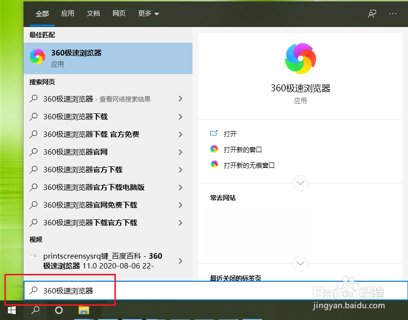Switch to the 应用 tab
The height and width of the screenshot is (320, 408).
pos(67,14)
